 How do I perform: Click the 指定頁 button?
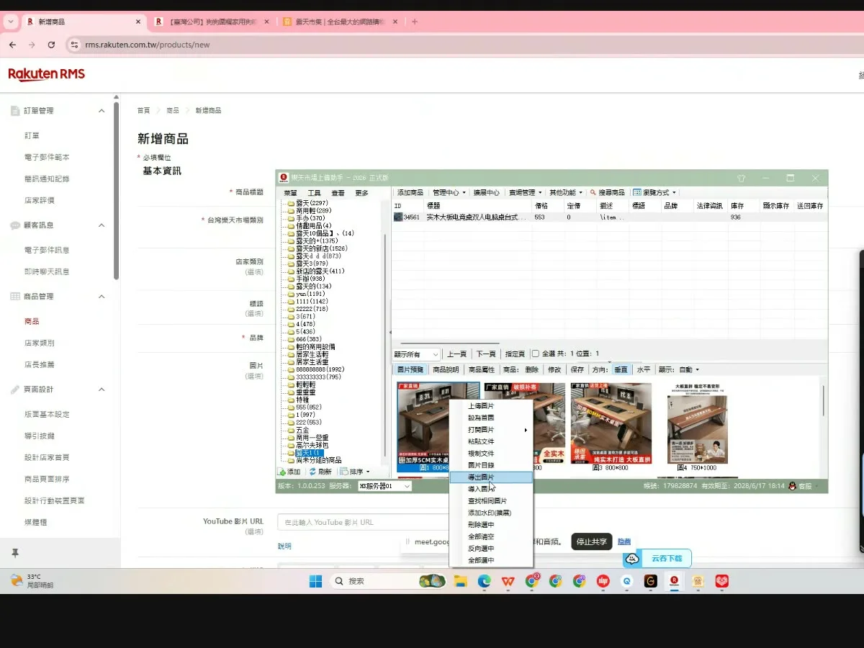515,354
